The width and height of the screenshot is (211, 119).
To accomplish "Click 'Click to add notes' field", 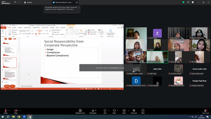I will [x=27, y=86].
